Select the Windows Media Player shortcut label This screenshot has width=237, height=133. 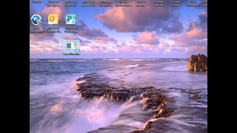(x=123, y=3)
